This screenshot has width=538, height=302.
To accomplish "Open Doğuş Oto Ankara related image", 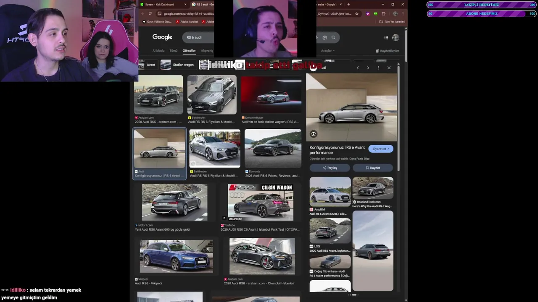I will pos(330,262).
